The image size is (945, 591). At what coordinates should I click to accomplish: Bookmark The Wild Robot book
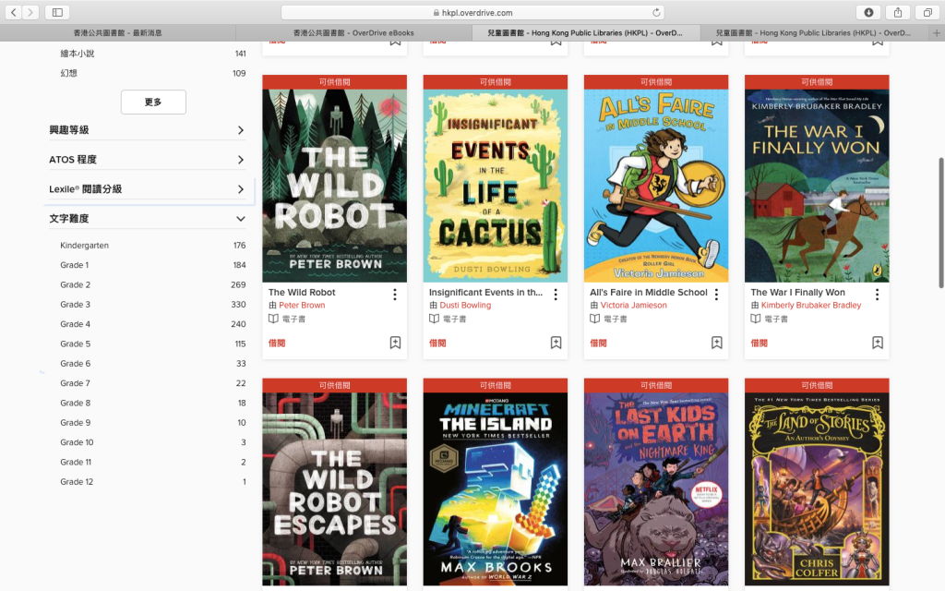click(x=395, y=343)
